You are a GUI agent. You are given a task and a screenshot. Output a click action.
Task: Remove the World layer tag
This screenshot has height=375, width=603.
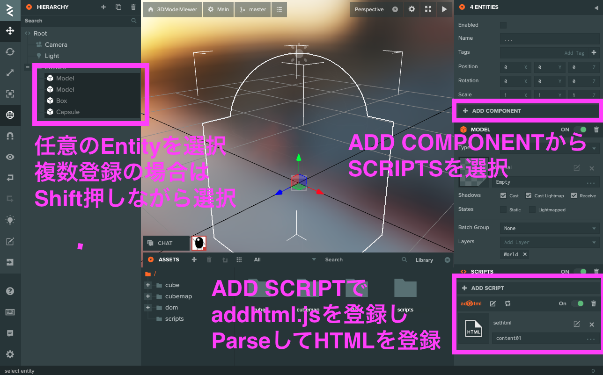[x=525, y=254]
